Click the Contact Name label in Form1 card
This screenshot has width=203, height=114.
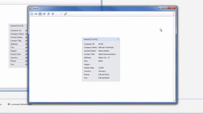[90, 51]
